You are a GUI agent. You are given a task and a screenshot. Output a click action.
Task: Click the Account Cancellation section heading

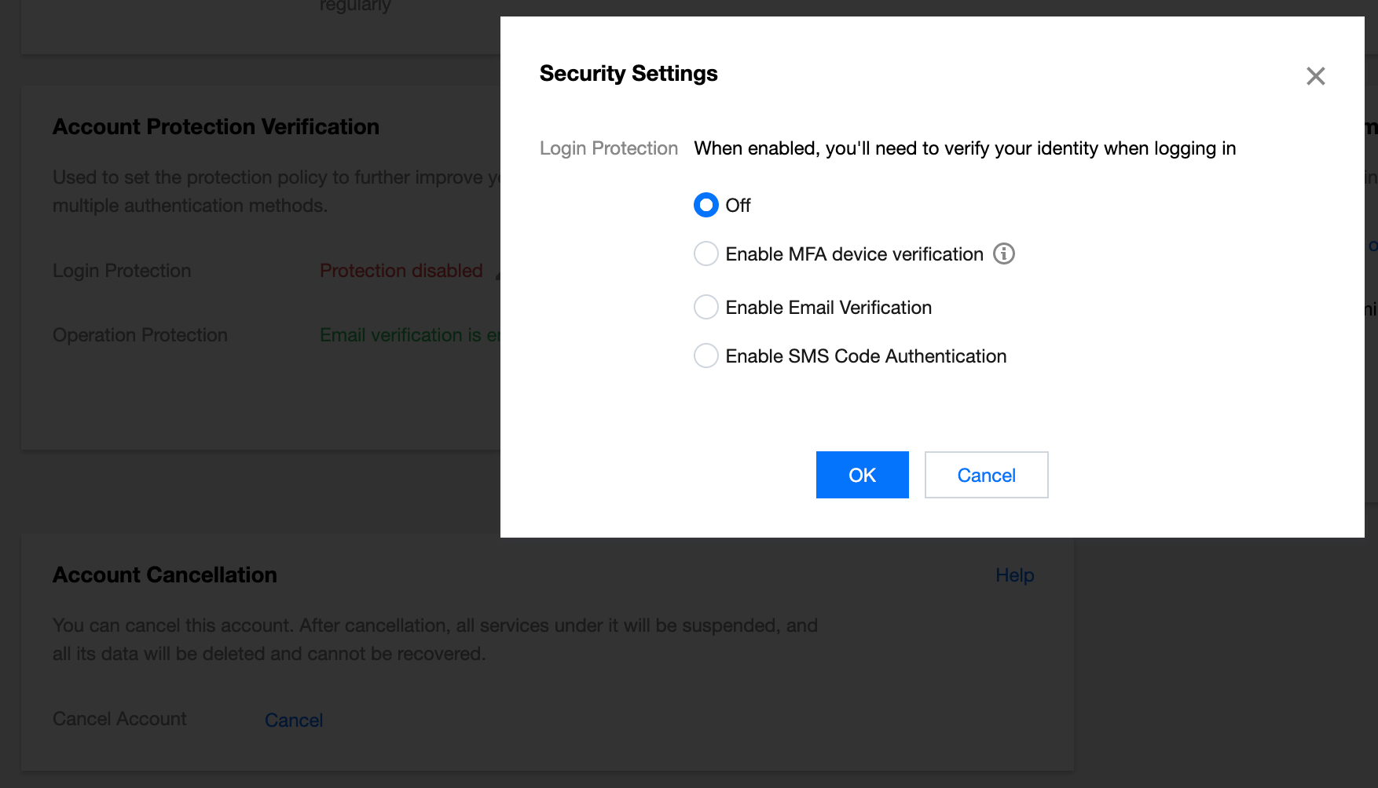(x=165, y=575)
